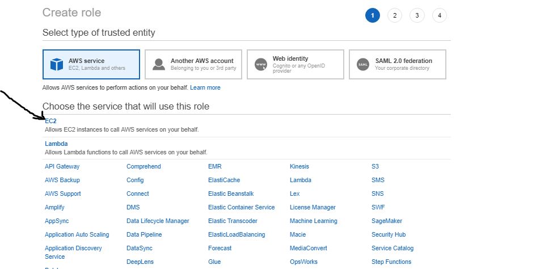Viewport: 536px width, 269px height.
Task: Select API Gateway service
Action: 62,166
